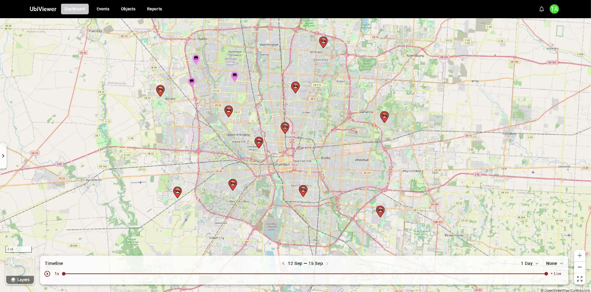
Task: Select the vehicle marker near Northland
Action: pos(323,41)
